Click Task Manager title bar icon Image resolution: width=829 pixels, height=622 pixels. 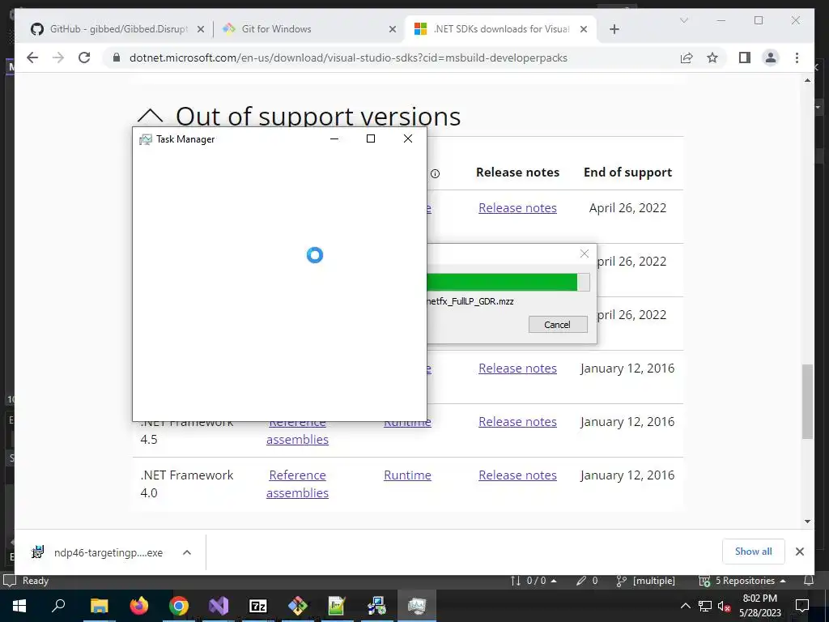pos(145,139)
